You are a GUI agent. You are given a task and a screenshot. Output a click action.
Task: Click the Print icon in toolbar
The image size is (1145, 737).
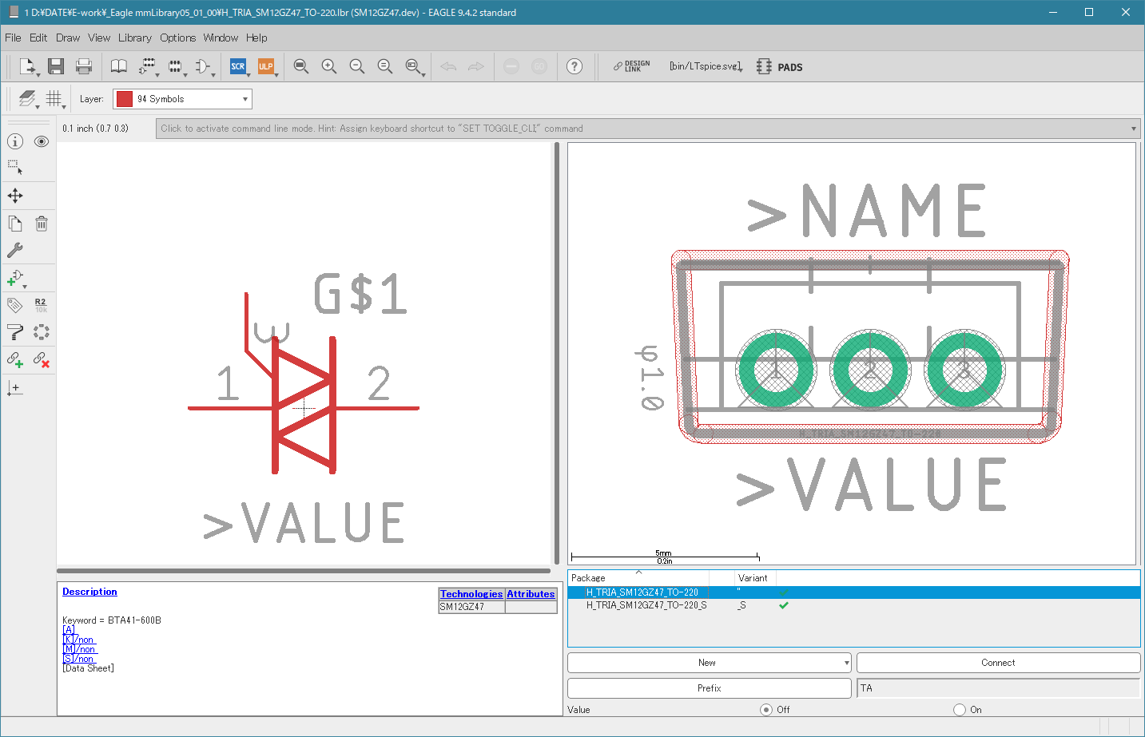click(x=84, y=66)
